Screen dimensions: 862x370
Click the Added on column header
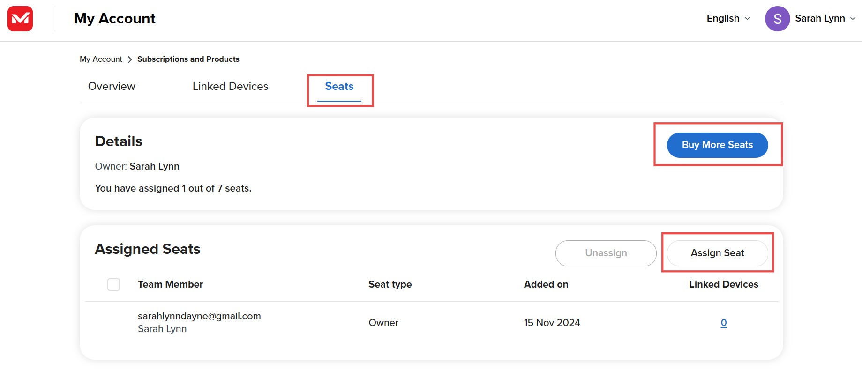[546, 284]
